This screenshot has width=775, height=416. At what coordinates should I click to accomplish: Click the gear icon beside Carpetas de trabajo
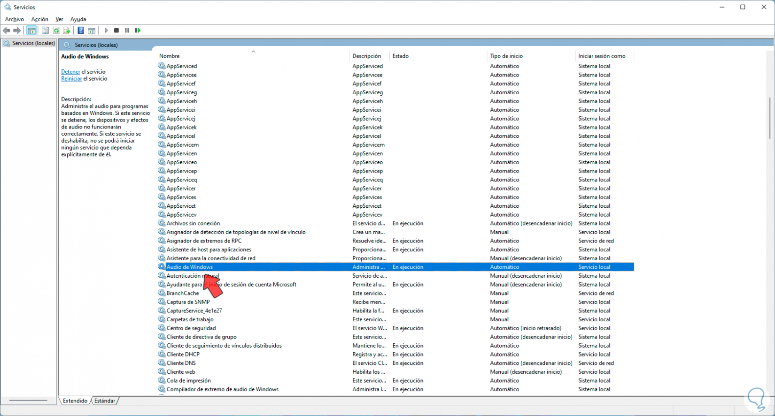tap(162, 319)
